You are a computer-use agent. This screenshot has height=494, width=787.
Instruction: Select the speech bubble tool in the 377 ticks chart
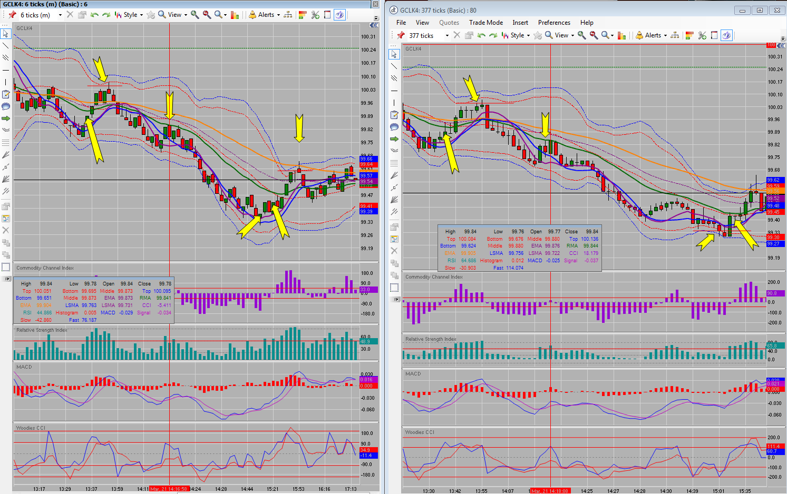click(394, 127)
